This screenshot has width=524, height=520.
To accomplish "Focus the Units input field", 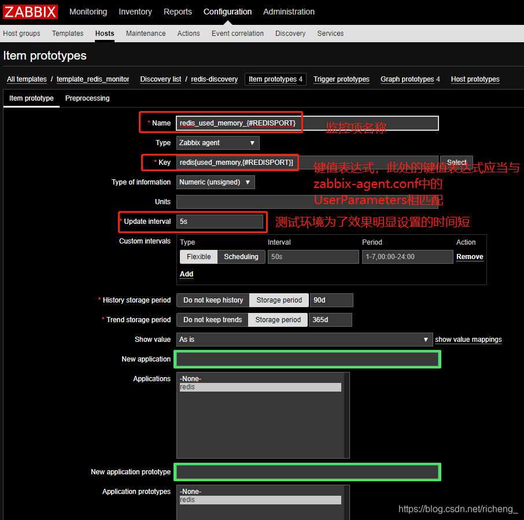I will tap(307, 202).
